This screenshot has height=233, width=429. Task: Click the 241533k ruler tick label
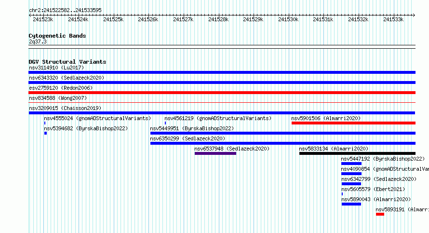(393, 19)
